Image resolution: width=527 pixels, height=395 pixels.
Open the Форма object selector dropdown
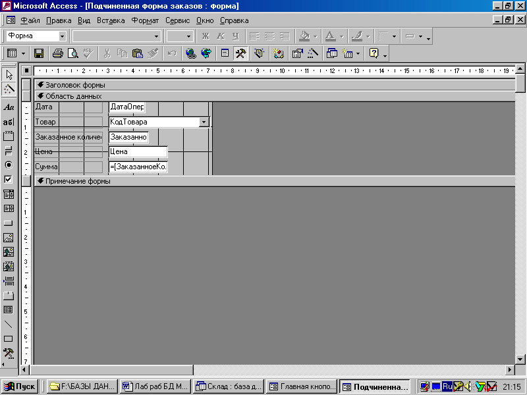(x=62, y=36)
